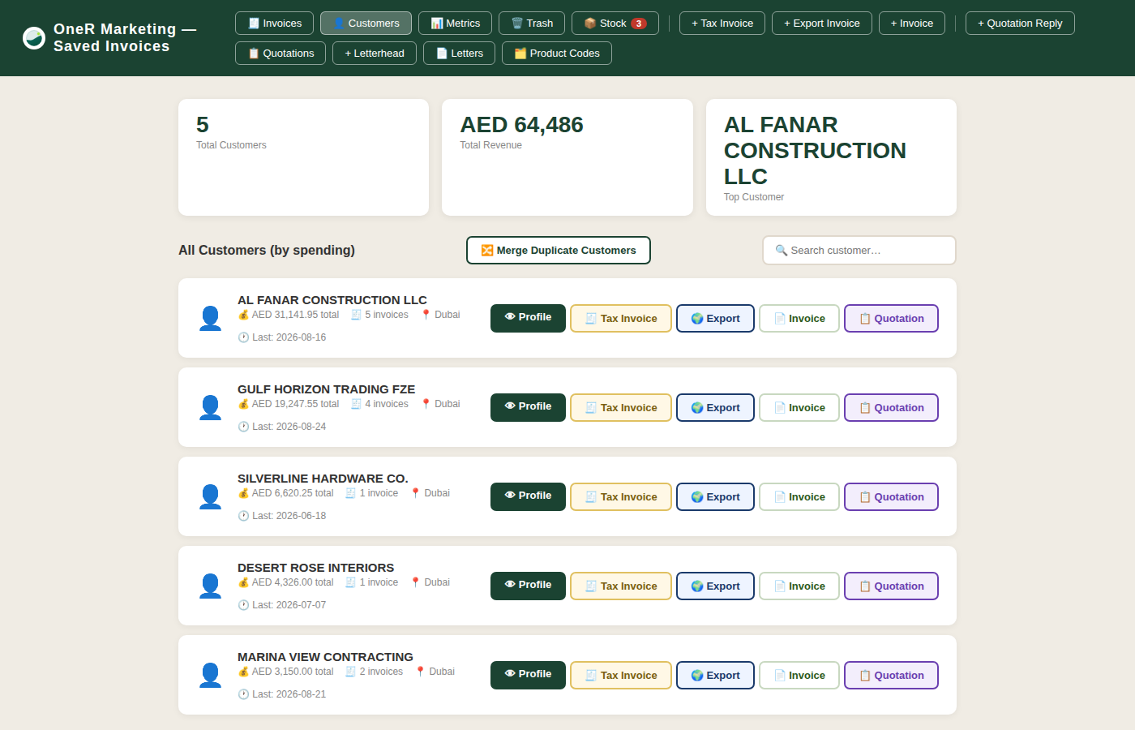The image size is (1135, 730).
Task: Click the avatar icon for AL FANAR CONSTRUCTION LLC
Action: 211,318
